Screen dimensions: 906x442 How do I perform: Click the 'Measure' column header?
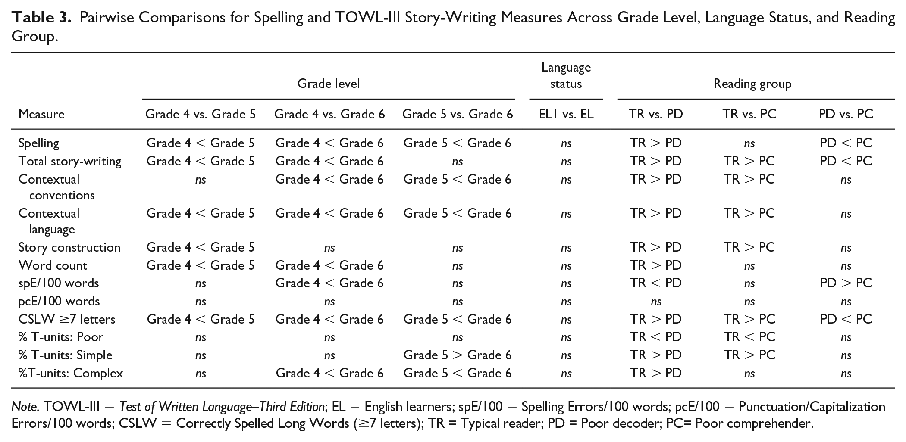[x=41, y=114]
